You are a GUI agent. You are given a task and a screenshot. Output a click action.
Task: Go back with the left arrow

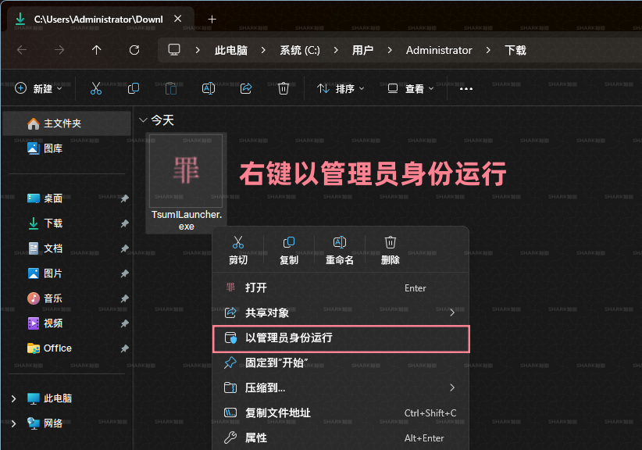point(22,50)
